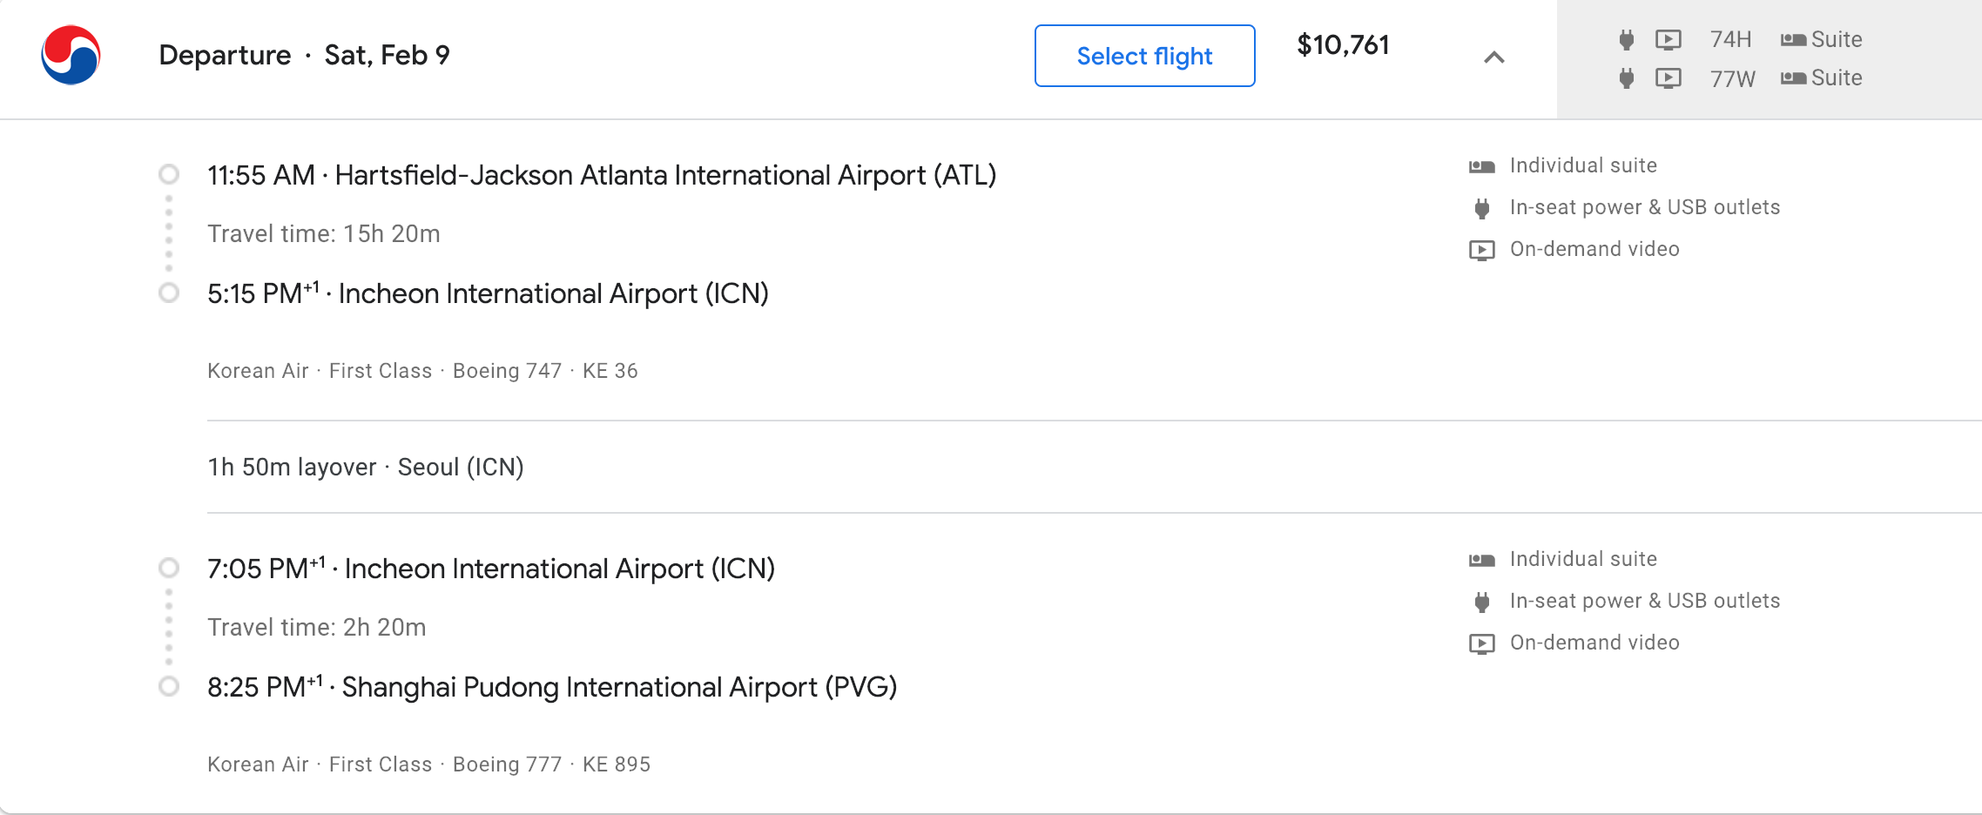Click the KE 36 flight number text

pyautogui.click(x=610, y=371)
